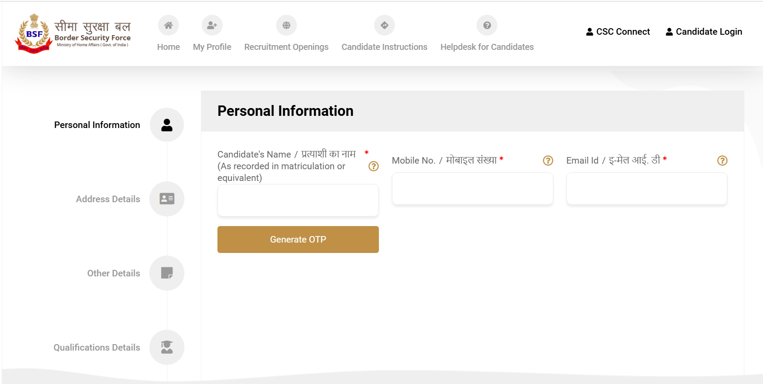Select the Qualifications Details graduate icon
Image resolution: width=763 pixels, height=384 pixels.
[167, 348]
